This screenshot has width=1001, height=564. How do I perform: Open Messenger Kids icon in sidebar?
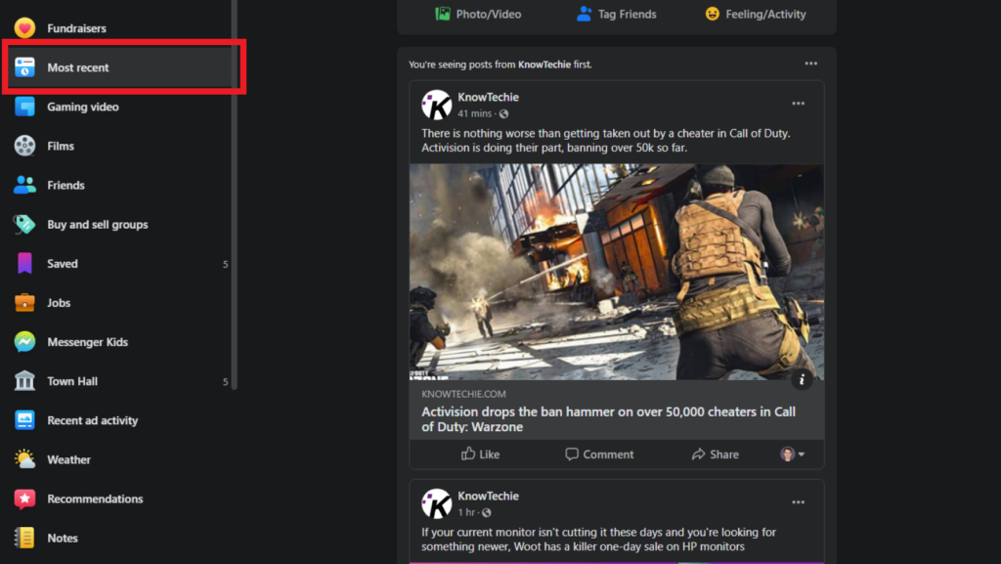25,342
